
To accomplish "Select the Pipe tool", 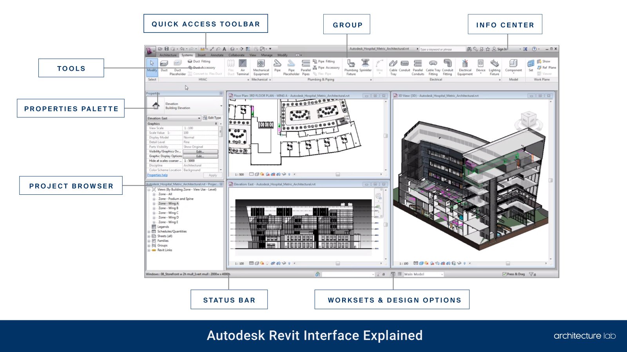I will [277, 66].
